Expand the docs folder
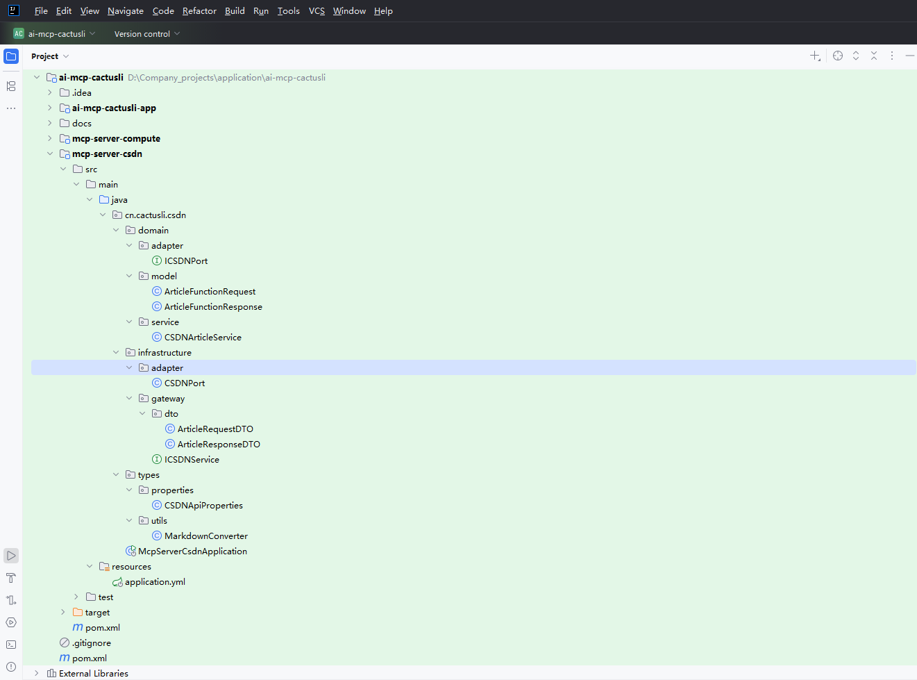Screen dimensions: 917x680 coord(50,124)
